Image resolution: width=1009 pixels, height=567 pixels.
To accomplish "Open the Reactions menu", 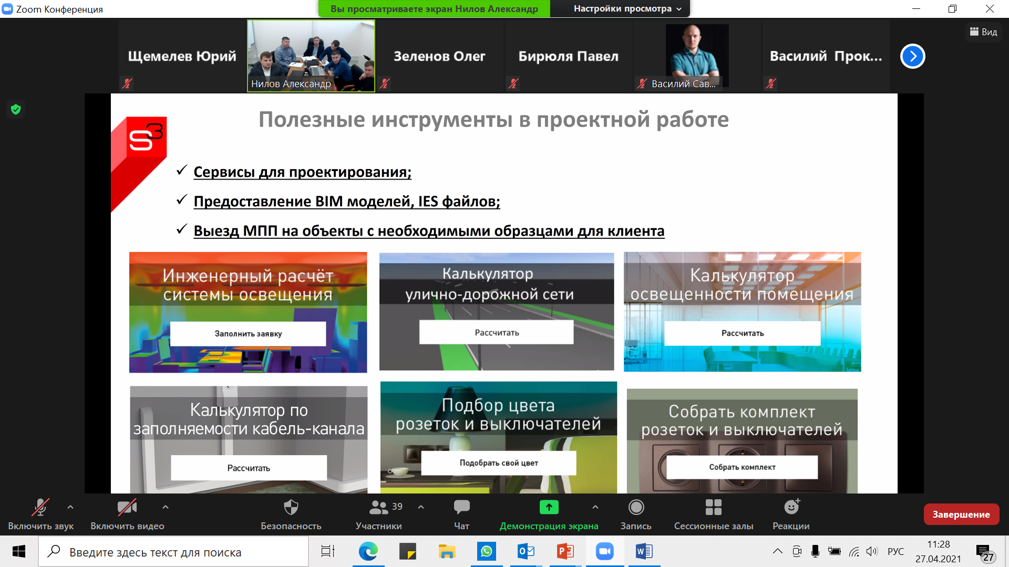I will click(791, 508).
